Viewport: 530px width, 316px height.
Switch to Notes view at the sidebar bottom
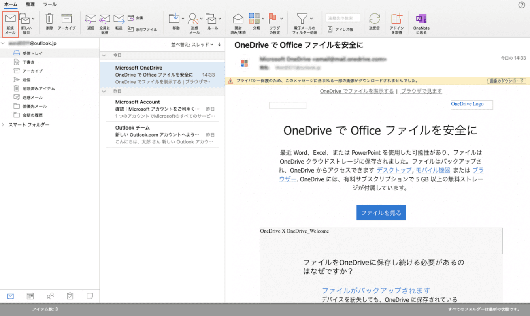(x=90, y=296)
